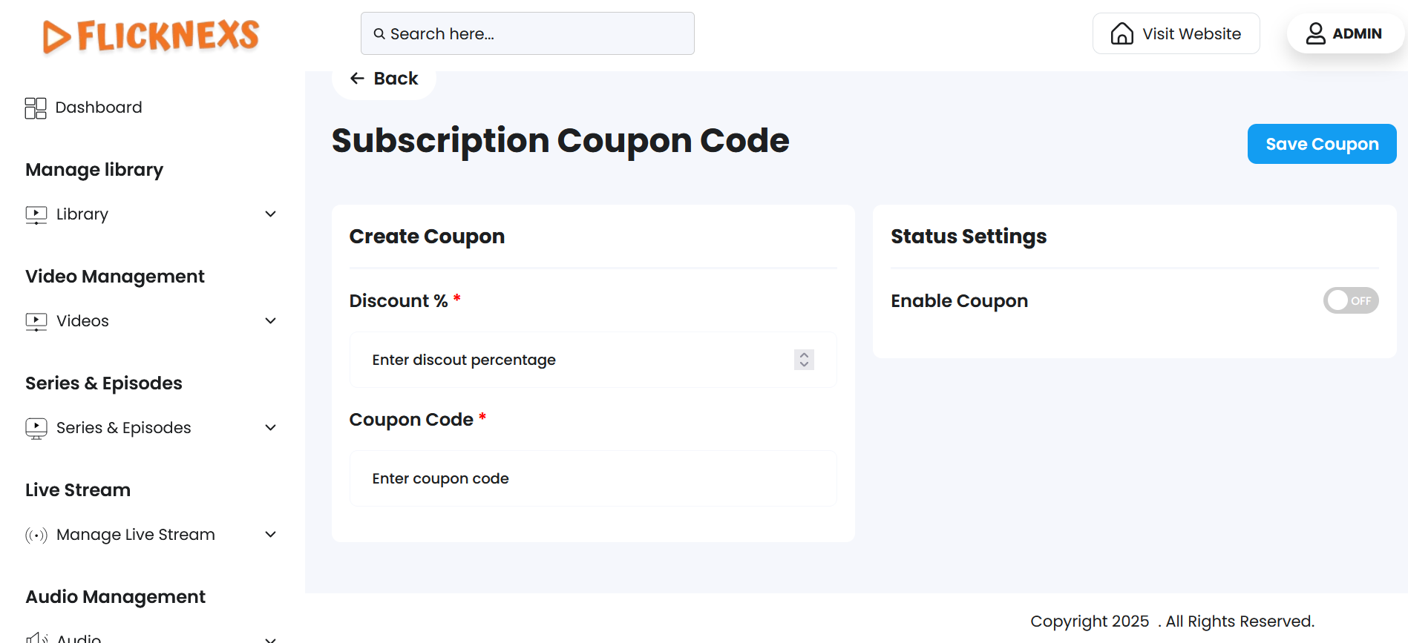Open the Dashboard menu item
1408x643 pixels.
point(98,108)
